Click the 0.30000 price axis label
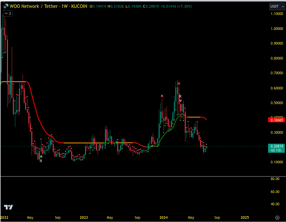The image size is (286, 222). [277, 133]
